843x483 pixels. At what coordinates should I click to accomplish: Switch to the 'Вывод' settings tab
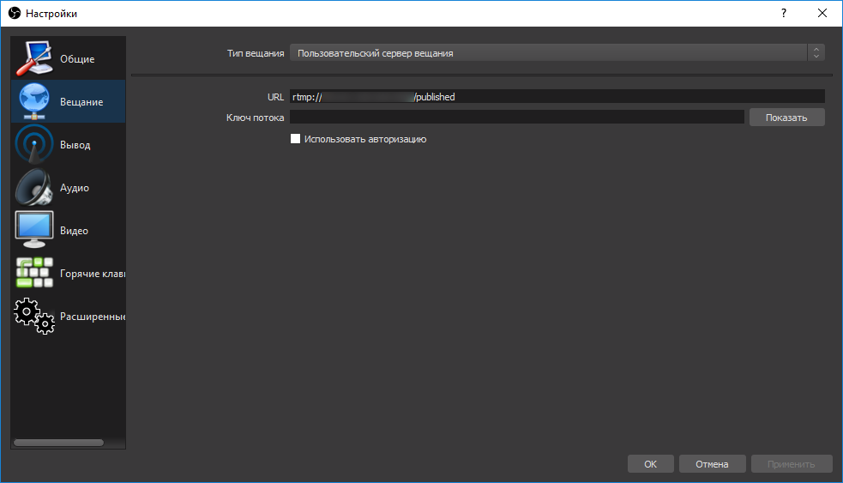(x=75, y=145)
